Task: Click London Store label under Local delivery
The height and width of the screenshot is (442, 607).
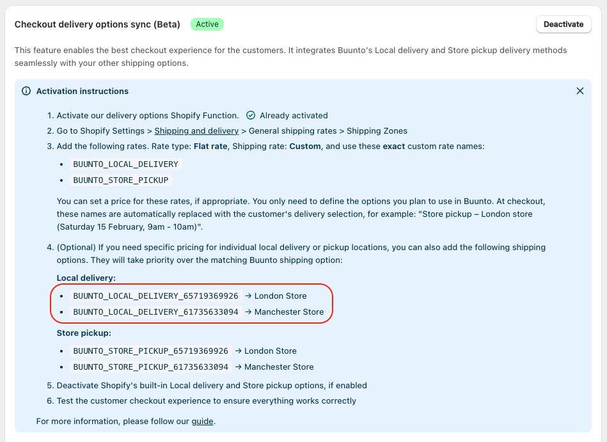Action: 280,296
